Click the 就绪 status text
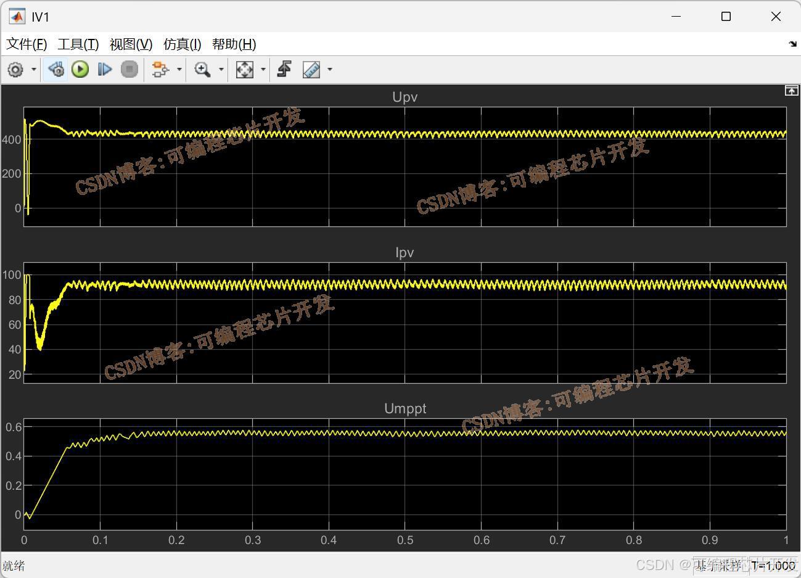This screenshot has width=801, height=578. (14, 566)
